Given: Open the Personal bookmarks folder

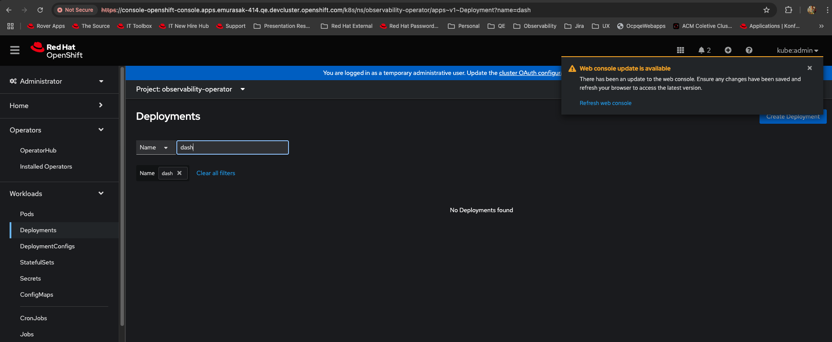Looking at the screenshot, I should pos(464,26).
